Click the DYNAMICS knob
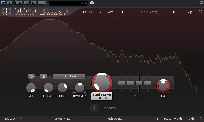Viewport: 204px width, 122px height. pyautogui.click(x=80, y=88)
